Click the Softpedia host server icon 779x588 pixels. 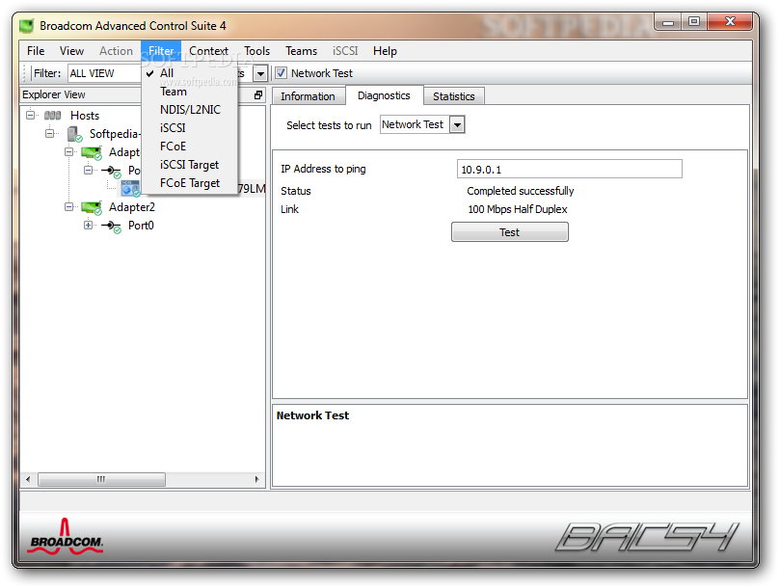(74, 134)
